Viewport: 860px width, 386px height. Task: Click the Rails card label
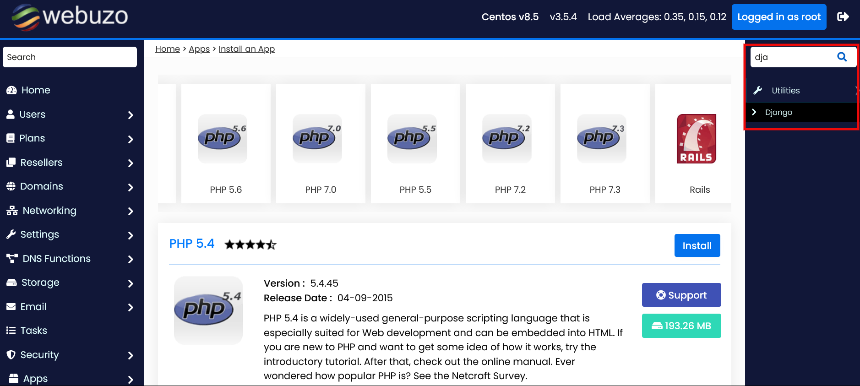700,190
